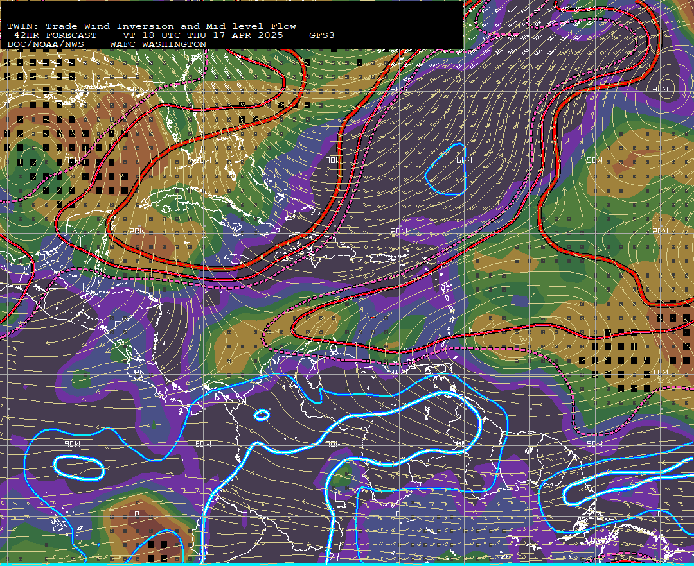The height and width of the screenshot is (566, 694).
Task: Click the lower '50W' longitude label on the 5N line
Action: (x=595, y=443)
